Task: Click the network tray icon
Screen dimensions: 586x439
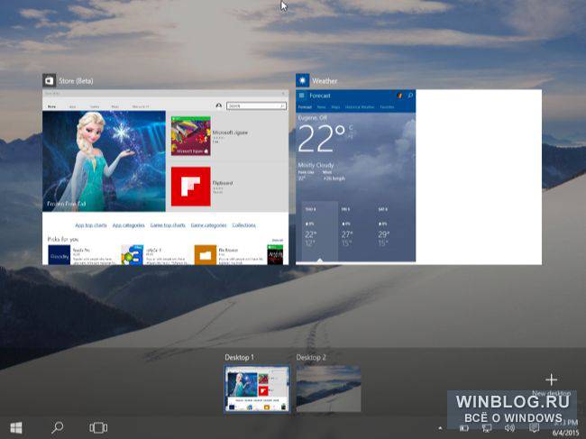Action: [487, 428]
